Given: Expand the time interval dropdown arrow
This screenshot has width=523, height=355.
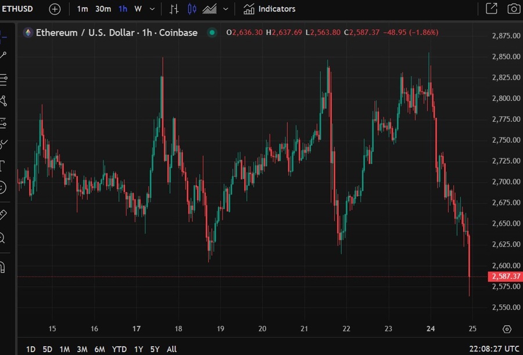Looking at the screenshot, I should (152, 9).
